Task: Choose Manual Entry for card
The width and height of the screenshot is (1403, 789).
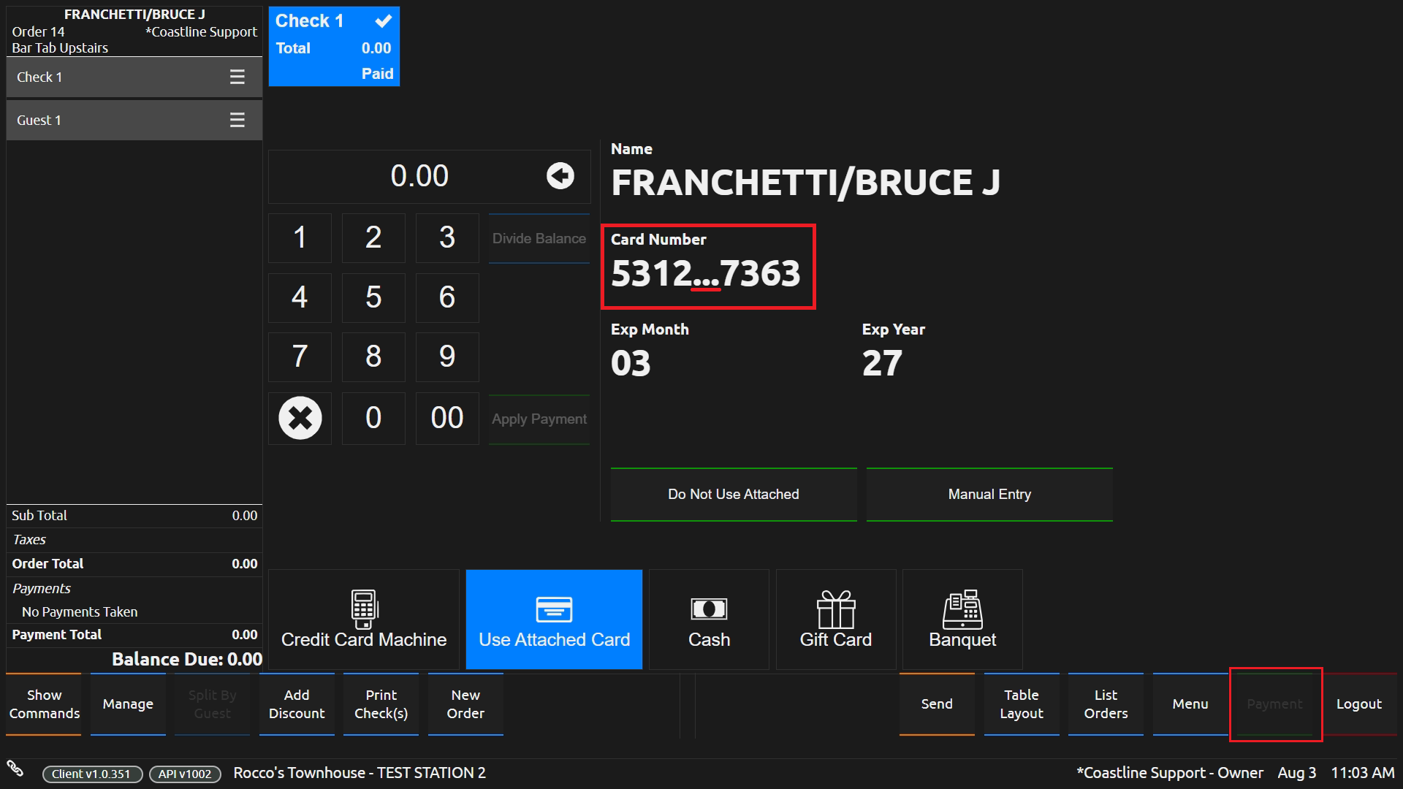Action: (989, 495)
